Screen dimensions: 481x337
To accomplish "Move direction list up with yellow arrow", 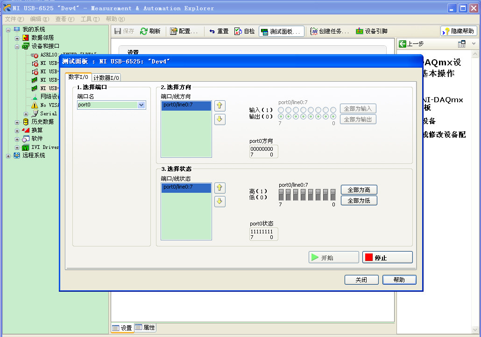I will click(219, 106).
